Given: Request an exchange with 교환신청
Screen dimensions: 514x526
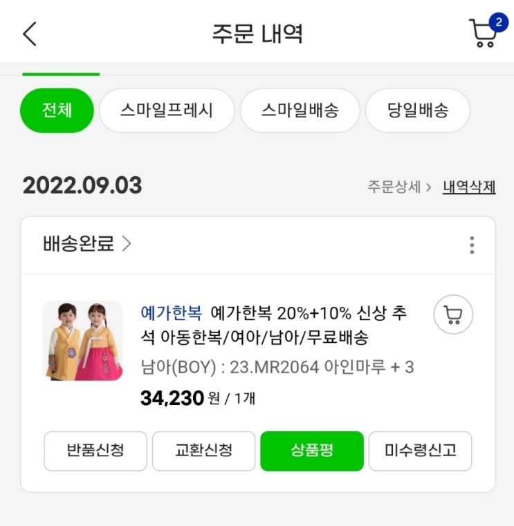Looking at the screenshot, I should click(x=203, y=451).
